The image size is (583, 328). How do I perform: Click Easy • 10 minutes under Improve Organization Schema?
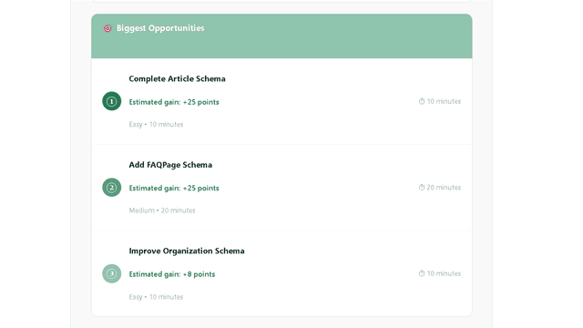156,297
